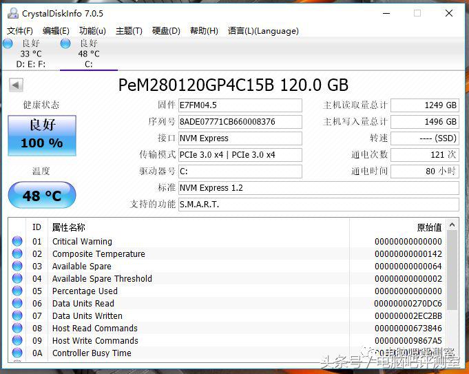Open the 帮助(H) menu
469x374 pixels.
pyautogui.click(x=204, y=31)
